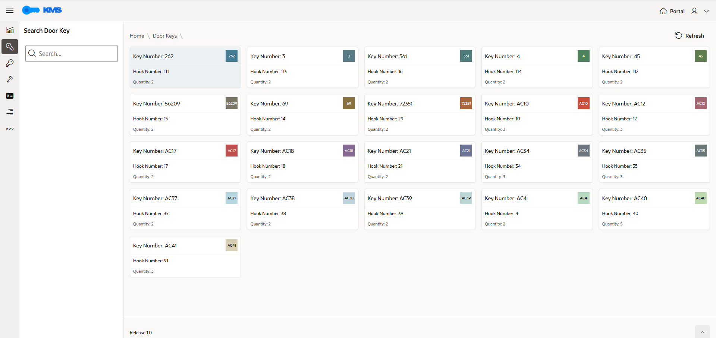The image size is (716, 338).
Task: Select the key search icon in sidebar
Action: coord(10,47)
